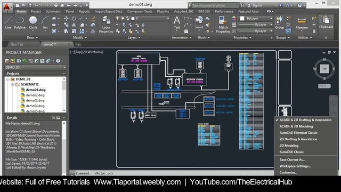341x192 pixels.
Task: Click the Plot printer icon
Action: click(x=56, y=5)
